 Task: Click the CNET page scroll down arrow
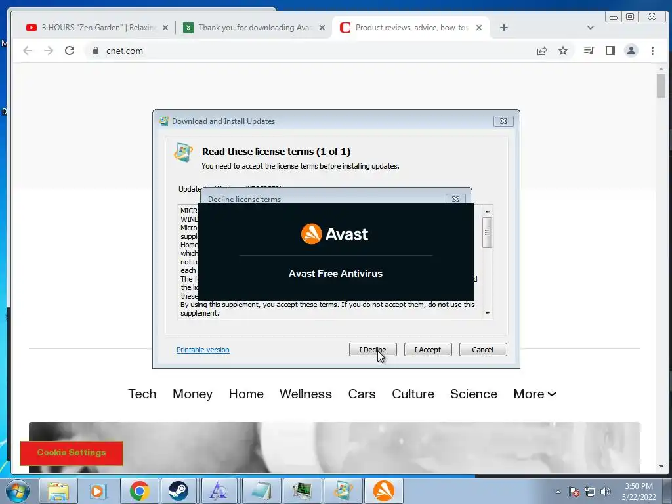tap(661, 467)
